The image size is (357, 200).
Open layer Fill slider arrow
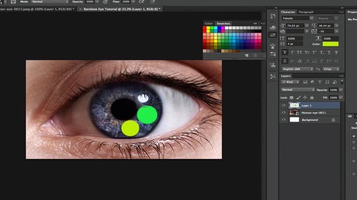tap(341, 98)
